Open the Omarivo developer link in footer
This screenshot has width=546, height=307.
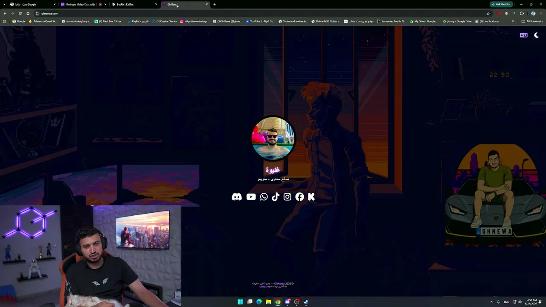click(x=265, y=287)
